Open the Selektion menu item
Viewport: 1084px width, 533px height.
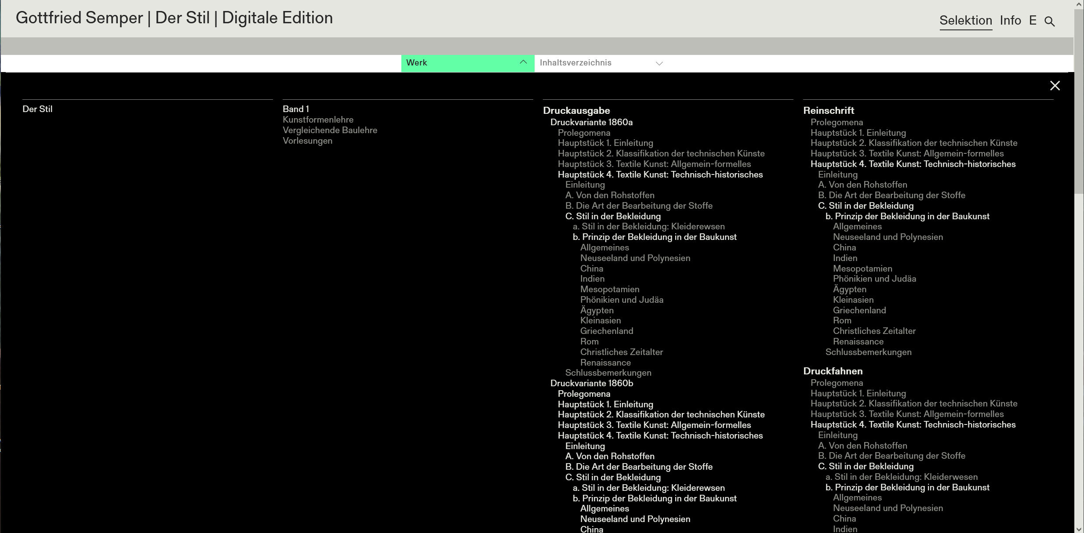coord(966,20)
